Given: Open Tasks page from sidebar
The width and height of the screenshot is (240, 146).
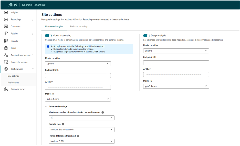Looking at the screenshot, I should 13,48.
